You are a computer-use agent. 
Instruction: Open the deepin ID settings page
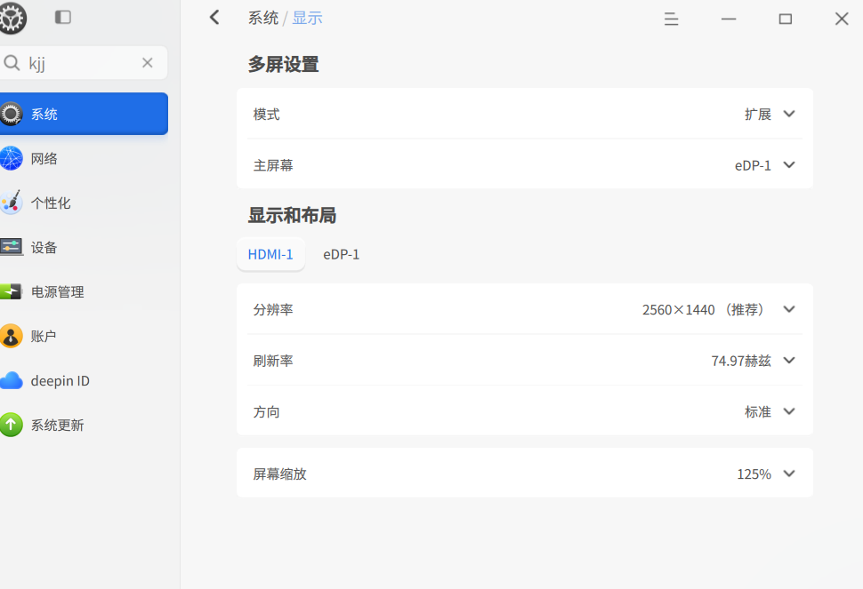pos(84,380)
